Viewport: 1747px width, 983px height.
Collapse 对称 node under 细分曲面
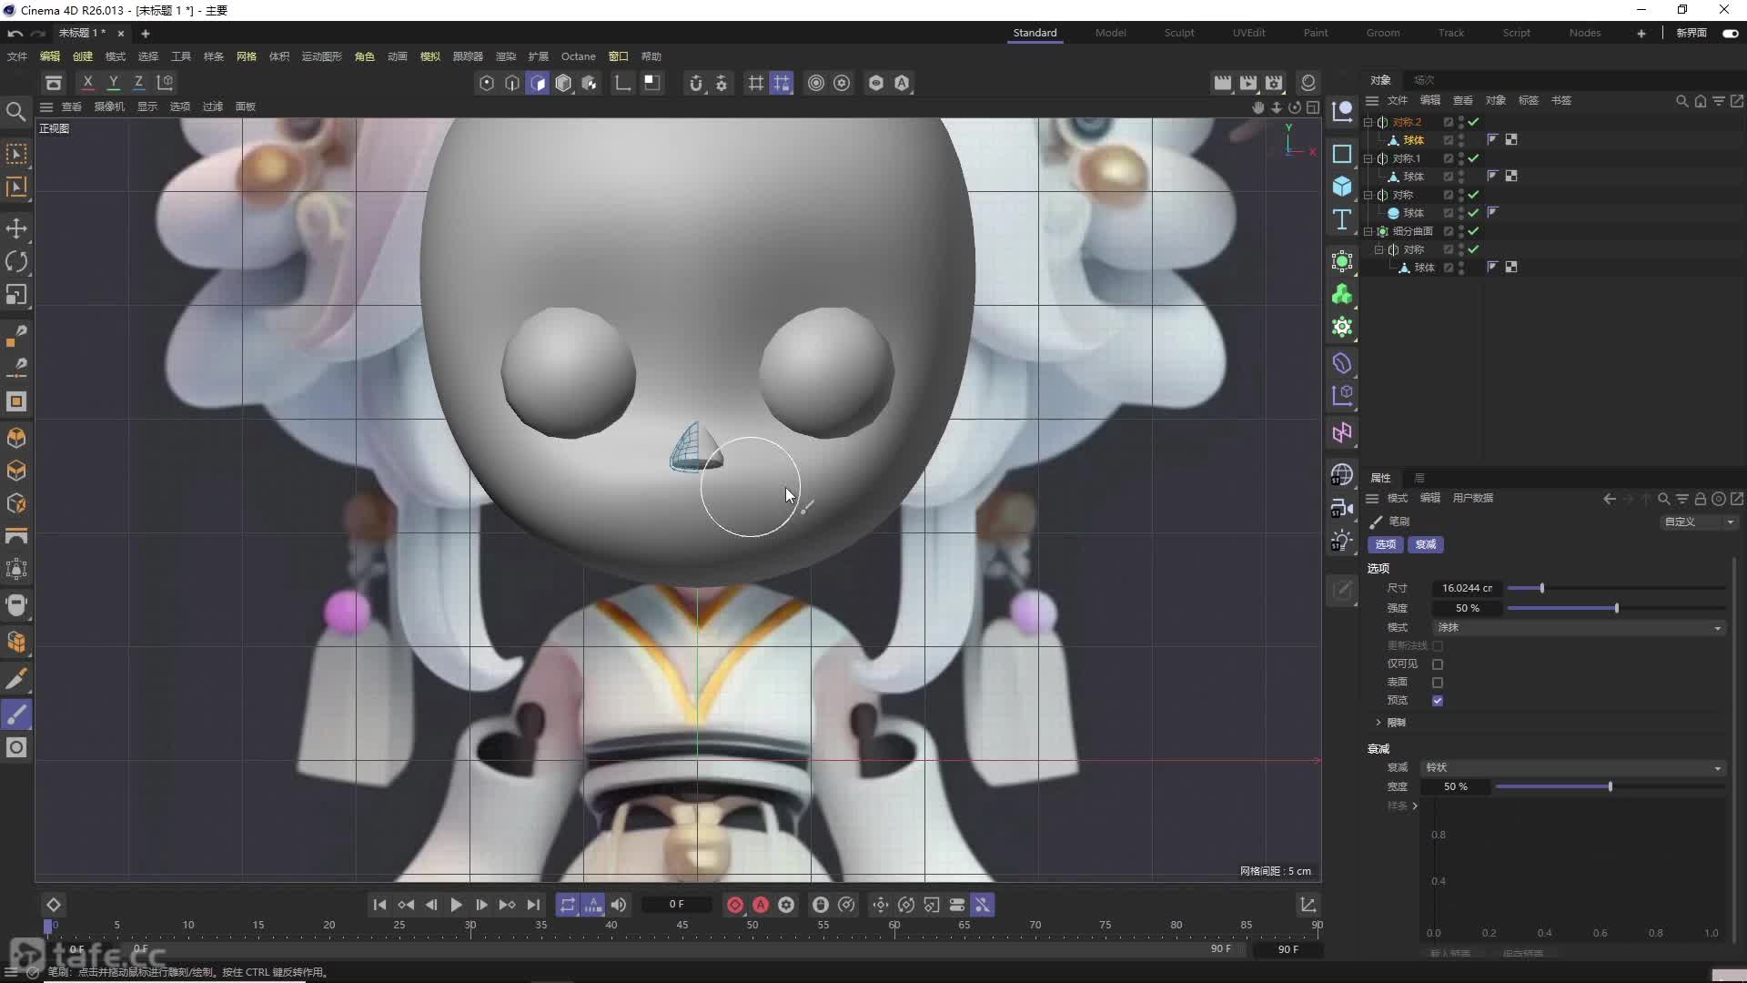click(x=1378, y=249)
